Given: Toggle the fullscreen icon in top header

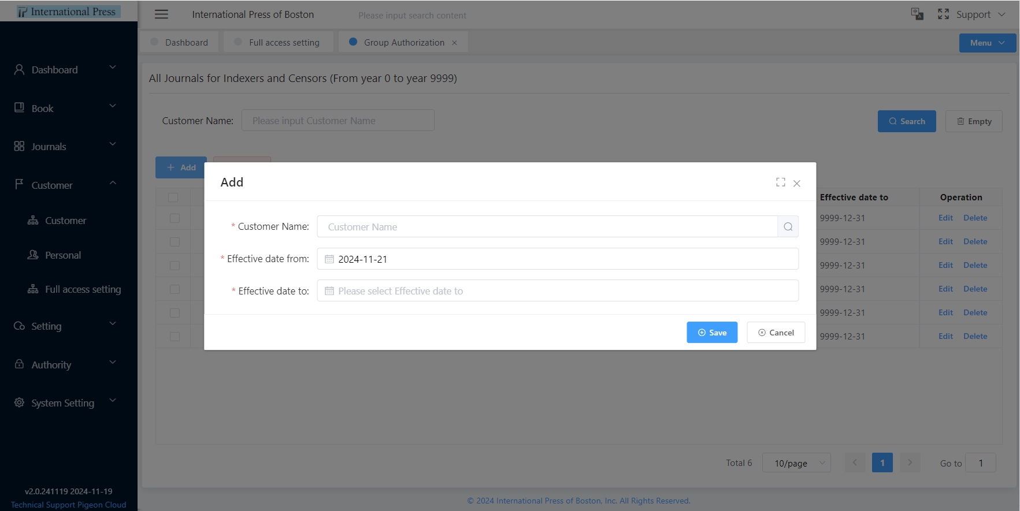Looking at the screenshot, I should coord(943,14).
